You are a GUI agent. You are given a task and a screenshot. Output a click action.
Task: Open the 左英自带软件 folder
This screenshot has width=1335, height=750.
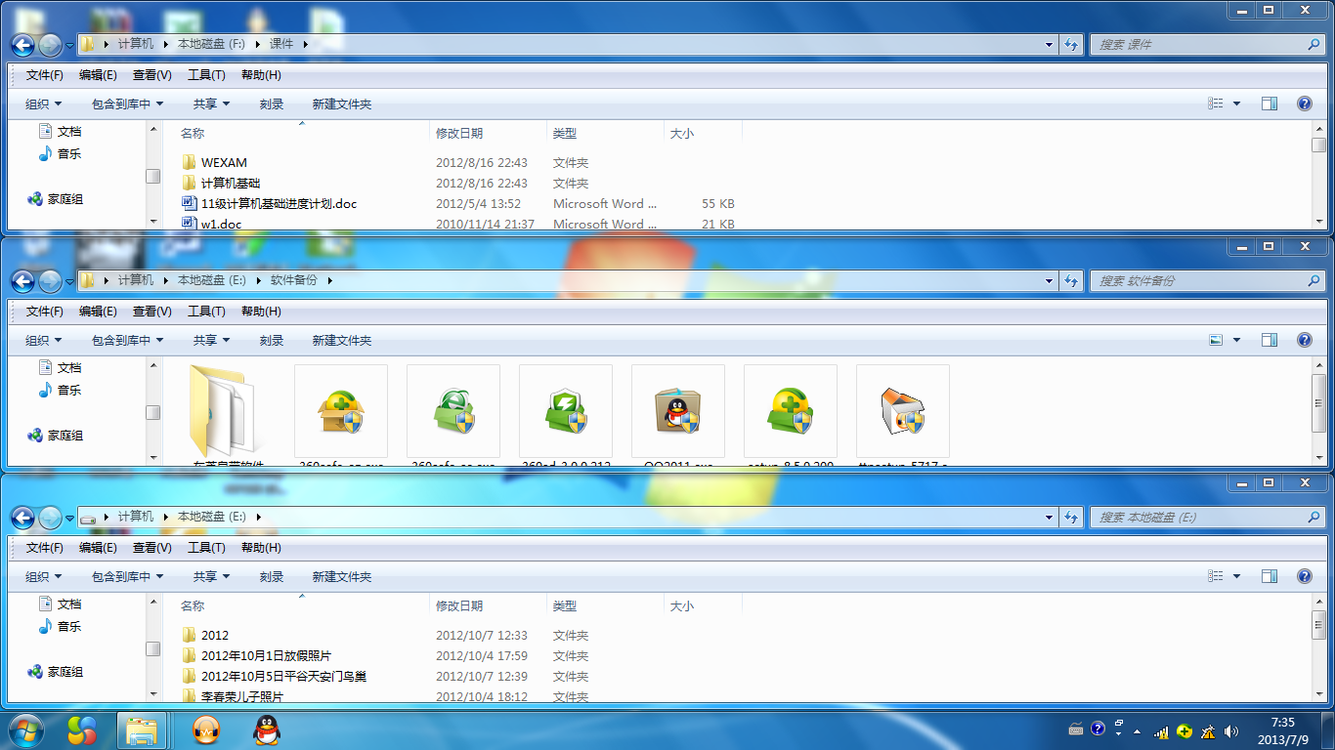(226, 410)
